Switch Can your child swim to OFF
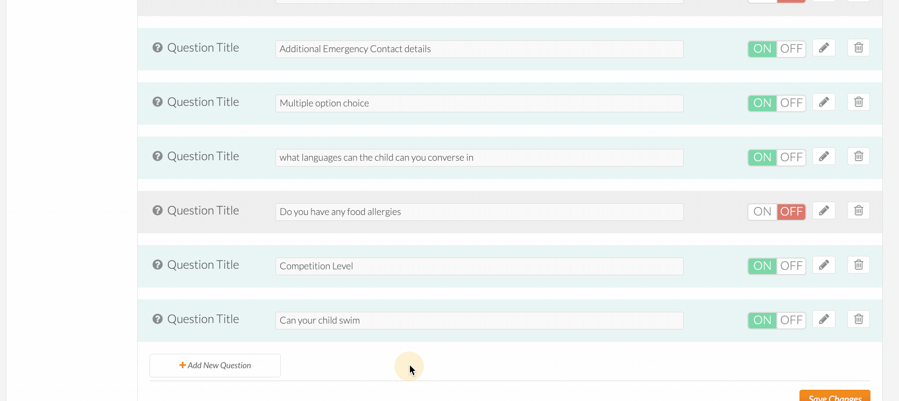Image resolution: width=899 pixels, height=401 pixels. tap(791, 320)
